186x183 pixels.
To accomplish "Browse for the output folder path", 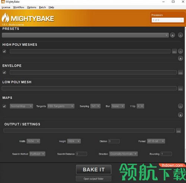I will 179,131.
